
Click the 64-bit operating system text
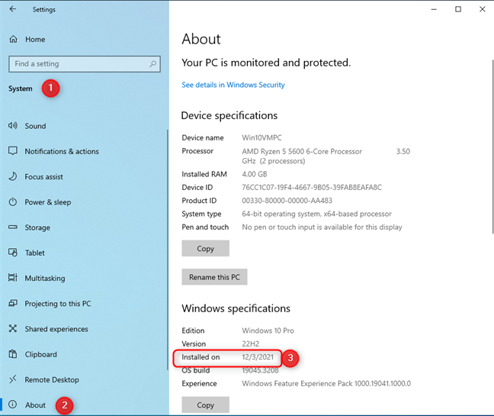(x=316, y=214)
